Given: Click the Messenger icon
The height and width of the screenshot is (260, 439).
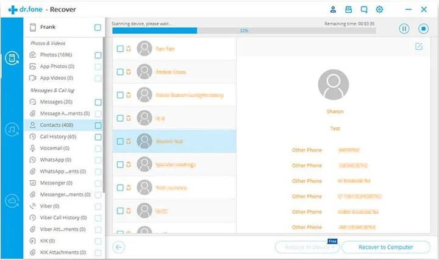Looking at the screenshot, I should click(x=33, y=183).
